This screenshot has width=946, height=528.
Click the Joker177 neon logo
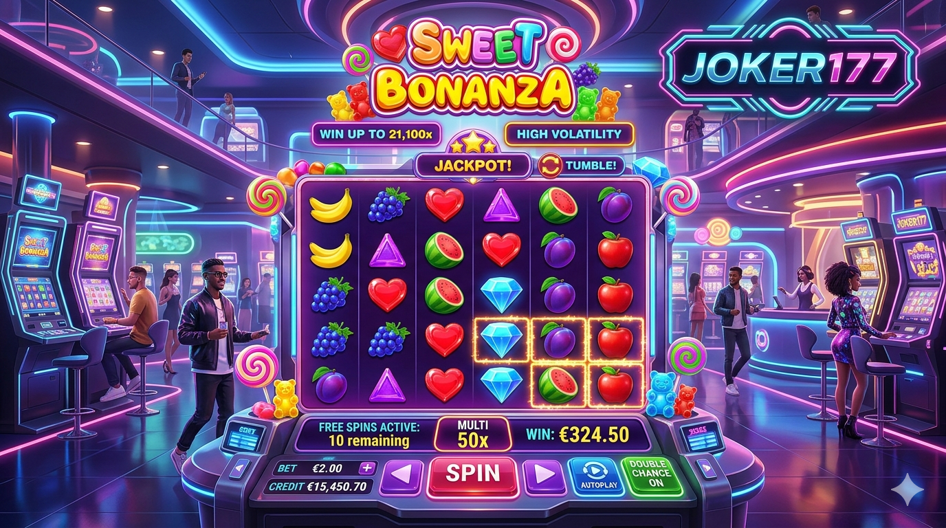point(789,68)
